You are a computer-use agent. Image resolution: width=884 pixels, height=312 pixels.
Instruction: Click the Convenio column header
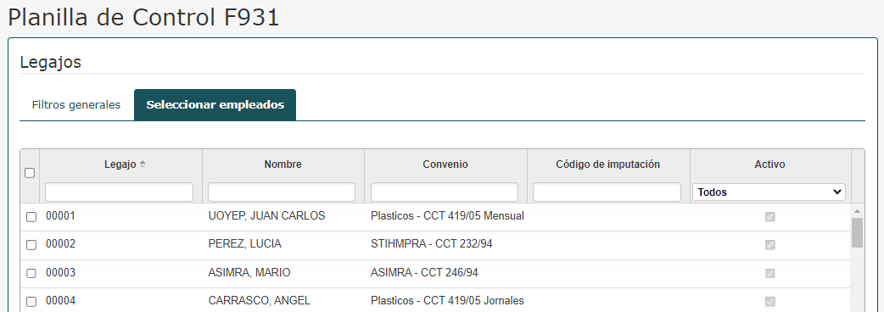tap(445, 164)
